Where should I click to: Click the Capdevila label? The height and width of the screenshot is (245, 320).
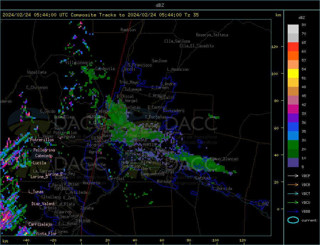coord(105,69)
